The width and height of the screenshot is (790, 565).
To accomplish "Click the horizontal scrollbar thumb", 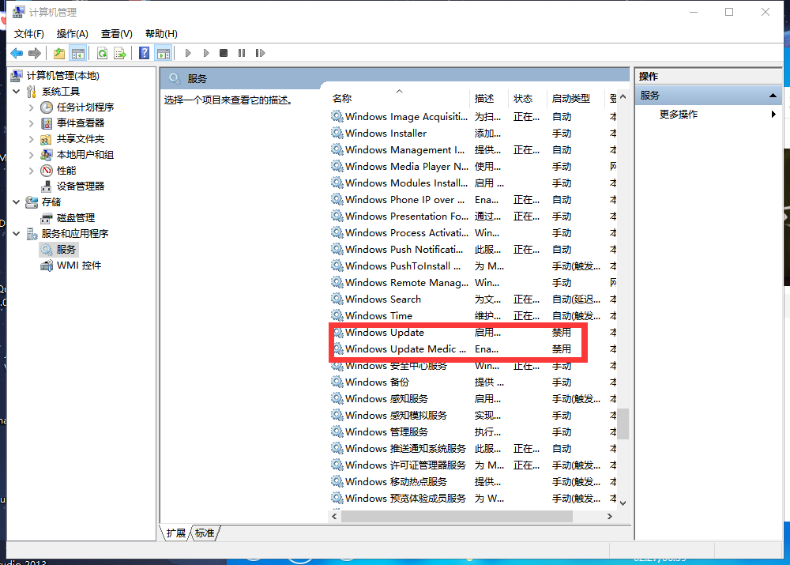I will click(457, 517).
